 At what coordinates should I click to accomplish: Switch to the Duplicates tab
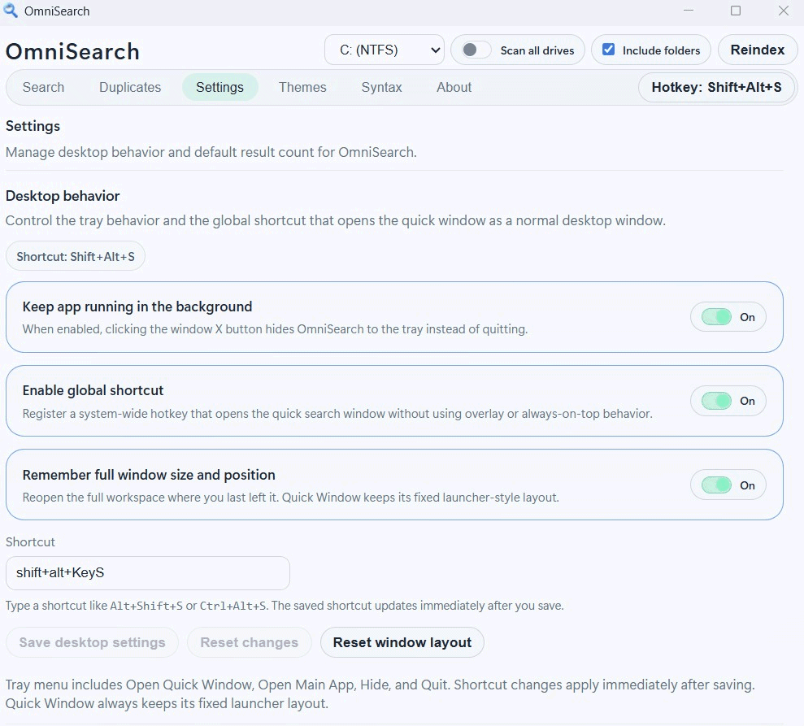[129, 87]
